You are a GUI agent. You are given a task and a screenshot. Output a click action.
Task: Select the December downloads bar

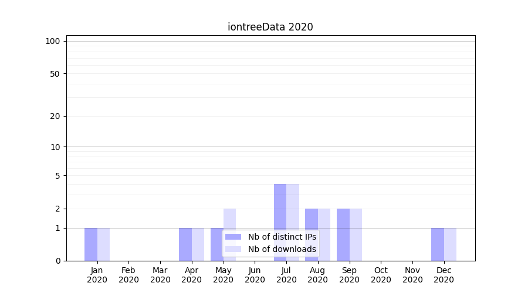[x=450, y=244]
